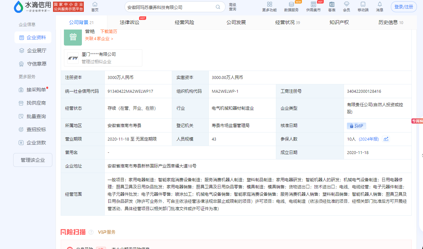Open 守信意愿 in sidebar
The image size is (423, 249).
[x=33, y=64]
